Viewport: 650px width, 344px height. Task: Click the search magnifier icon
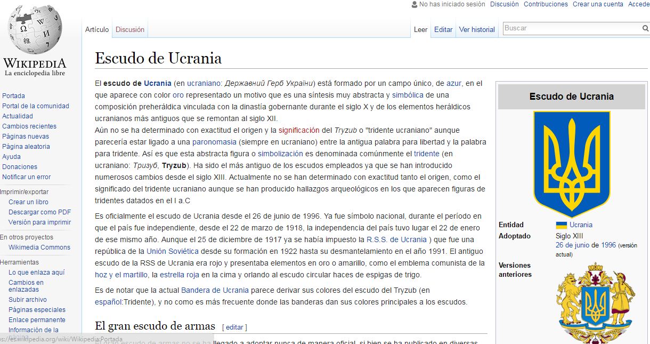coord(645,28)
